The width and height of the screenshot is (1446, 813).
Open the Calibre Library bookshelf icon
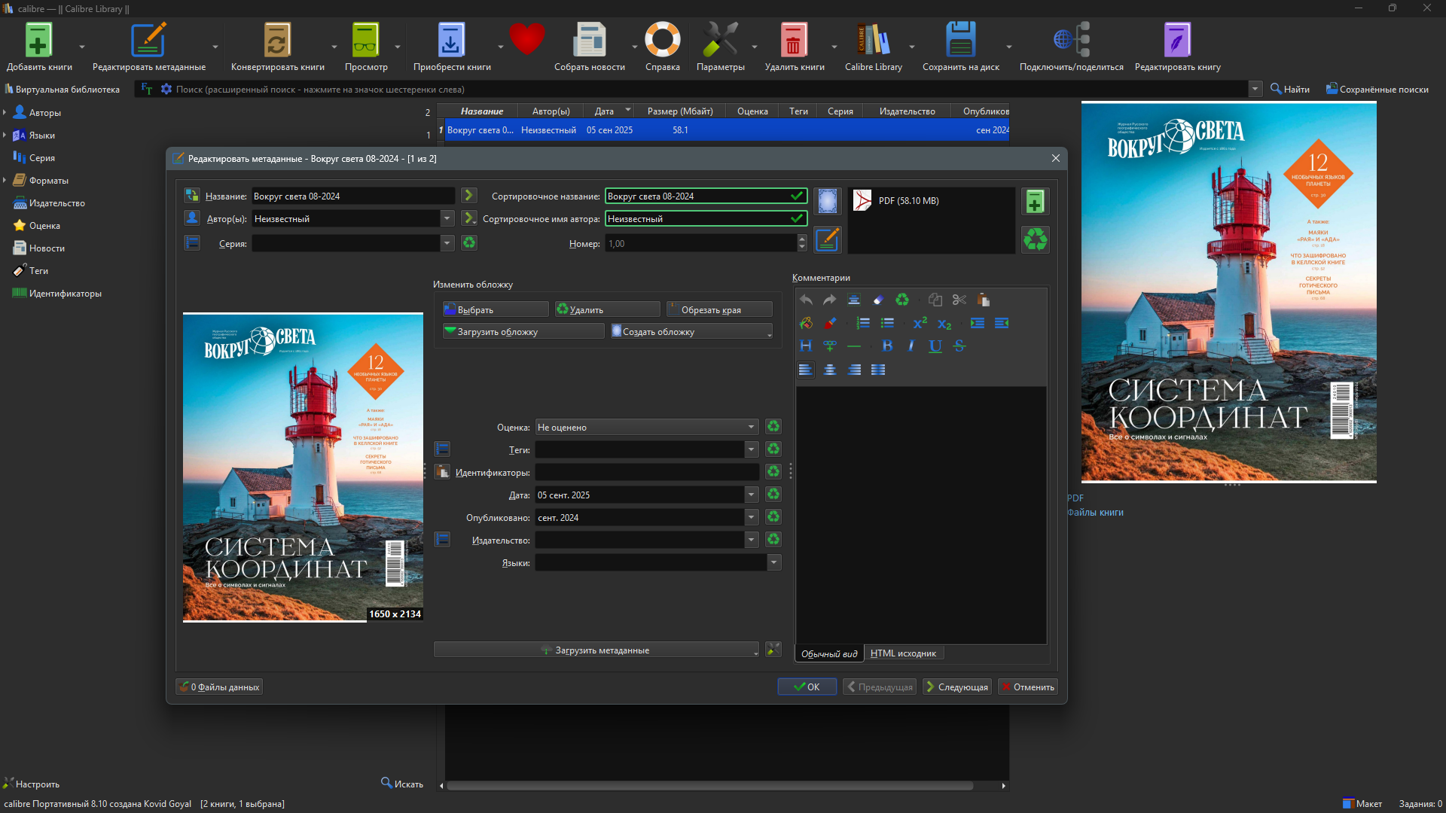click(874, 40)
